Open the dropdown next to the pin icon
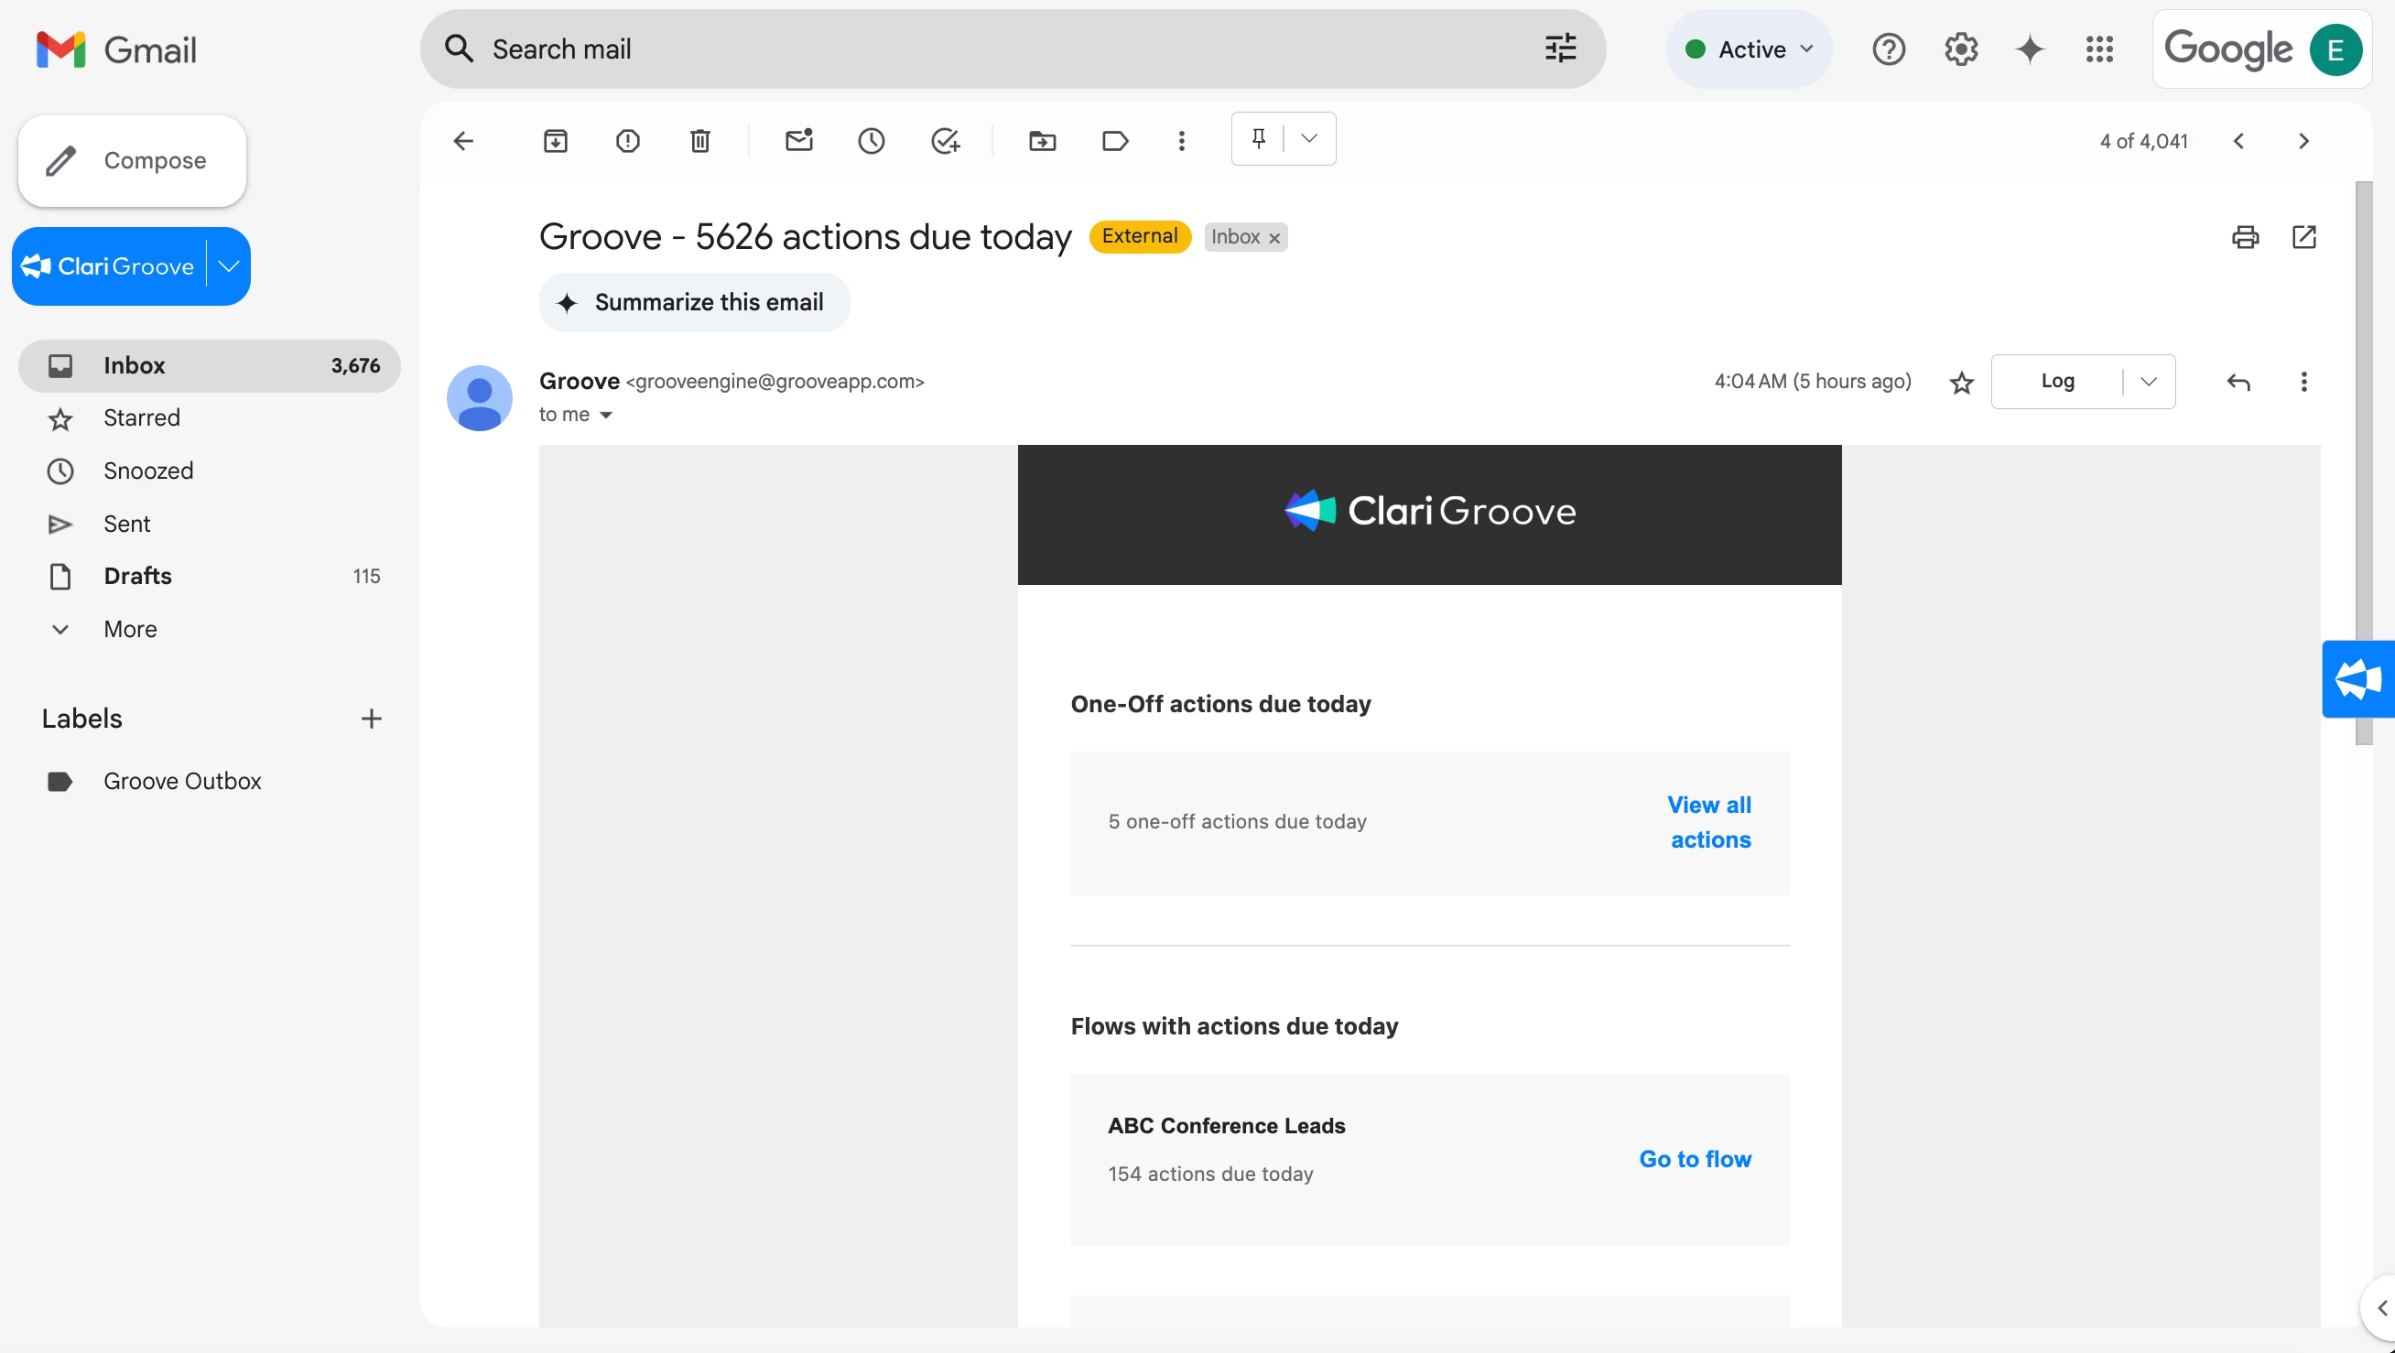2395x1353 pixels. [x=1309, y=138]
